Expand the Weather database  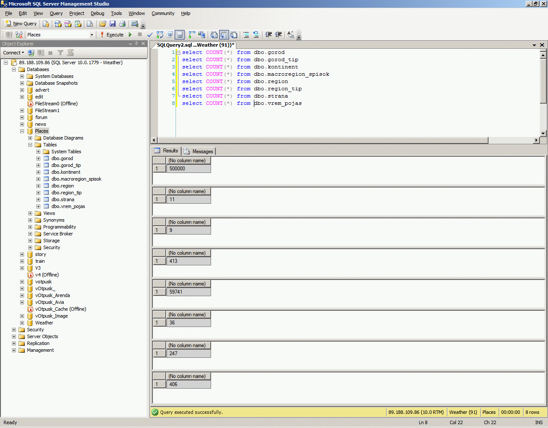[x=22, y=323]
